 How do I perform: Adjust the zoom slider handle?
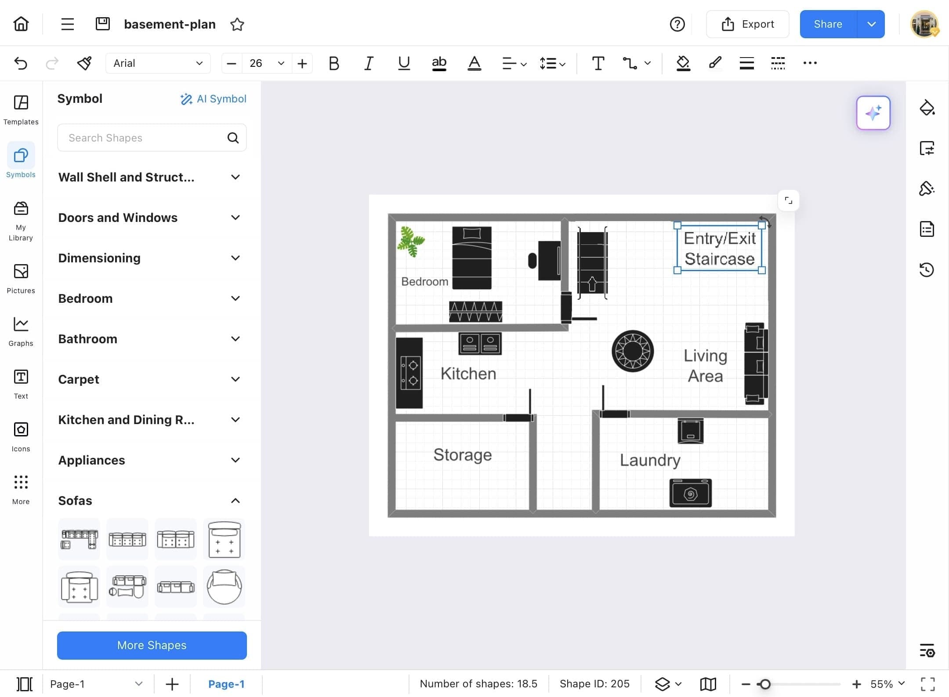(765, 684)
